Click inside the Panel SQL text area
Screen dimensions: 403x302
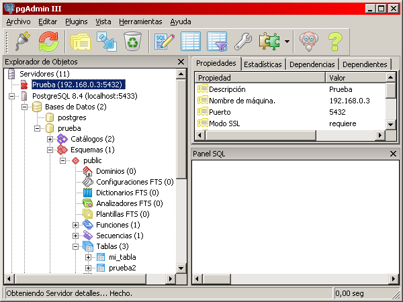coord(295,217)
